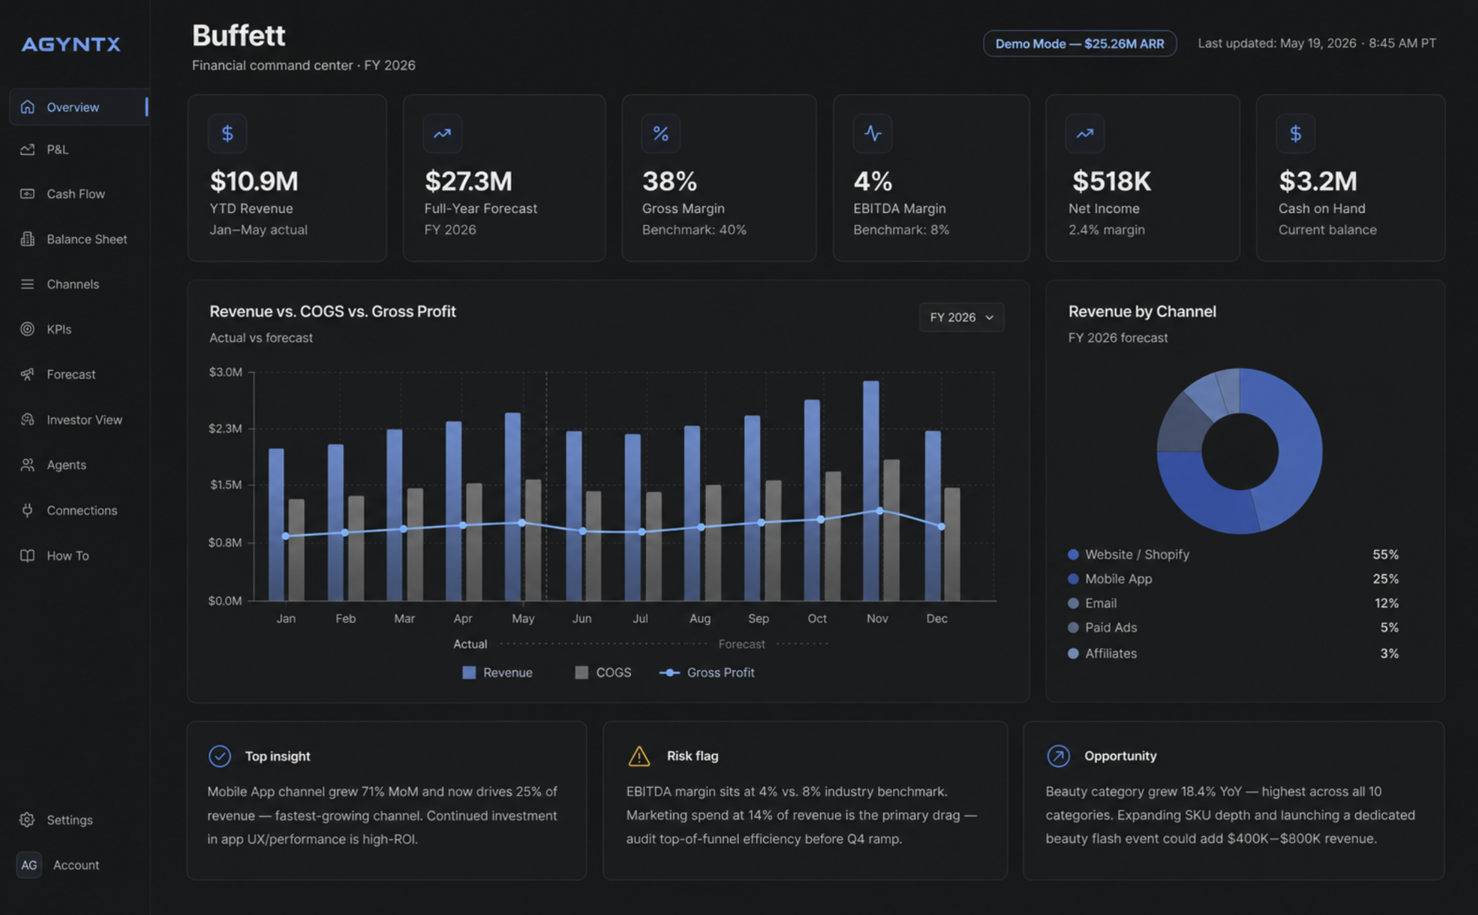Click the Investor View icon

[27, 419]
